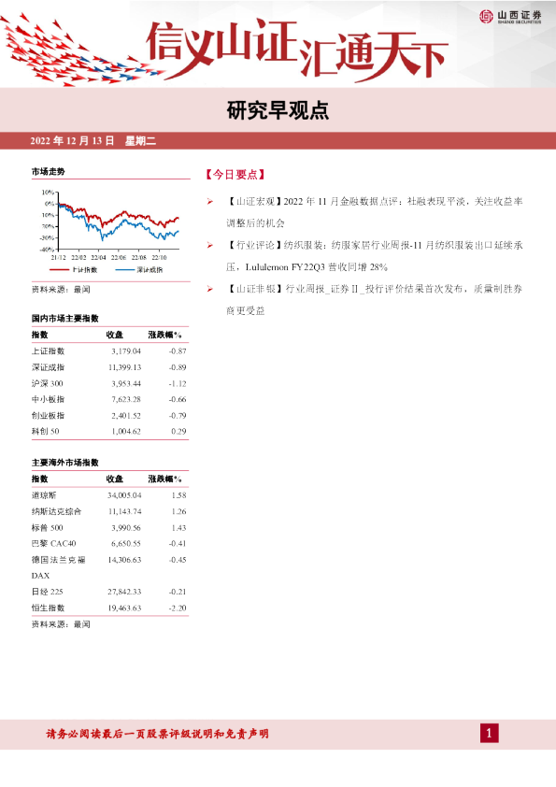The height and width of the screenshot is (787, 556).
Task: Select the 上证指数 row in domestic table
Action: (109, 351)
